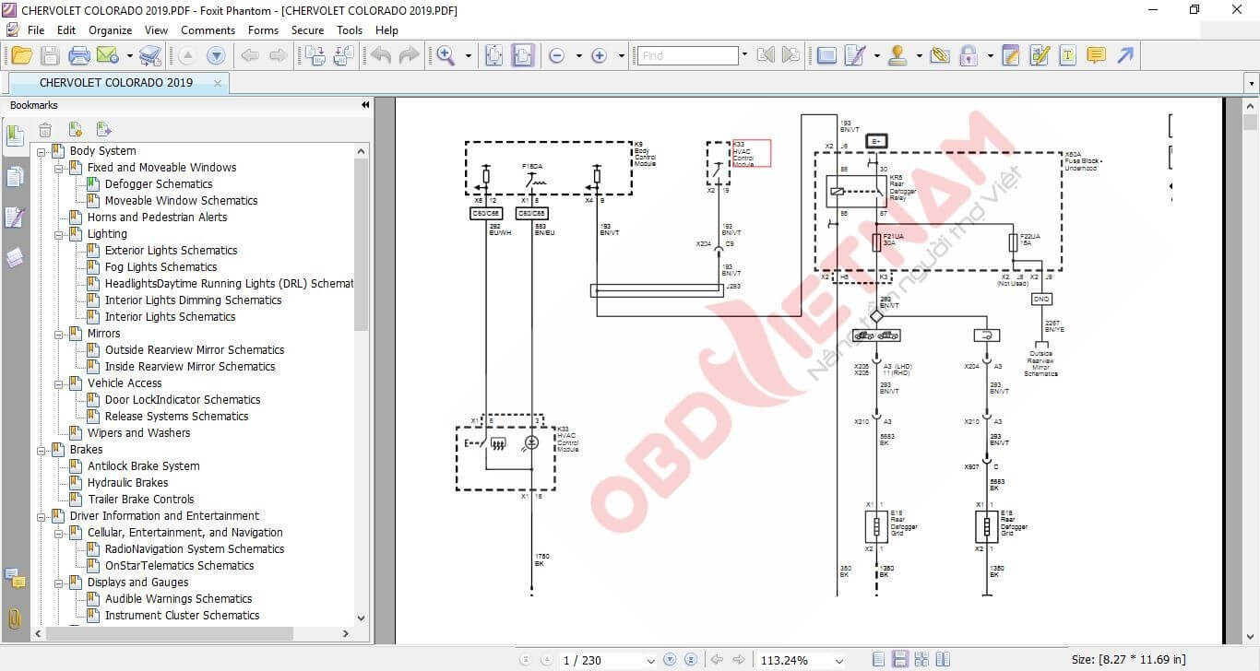Go to next page down-arrow icon
1260x671 pixels.
click(x=216, y=56)
